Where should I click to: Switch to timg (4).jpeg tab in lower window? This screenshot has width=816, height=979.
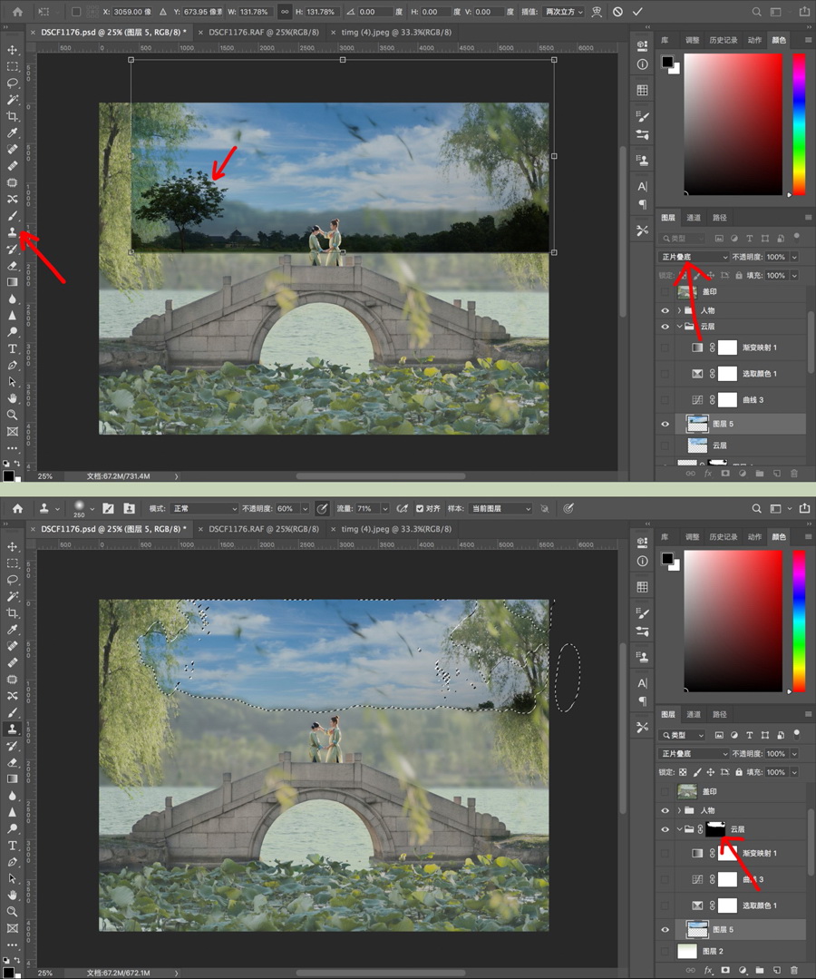[x=396, y=529]
